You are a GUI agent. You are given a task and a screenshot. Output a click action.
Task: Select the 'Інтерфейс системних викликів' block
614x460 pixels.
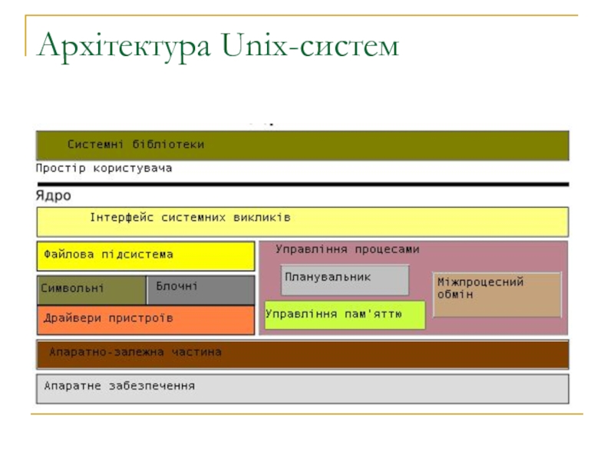tap(302, 222)
